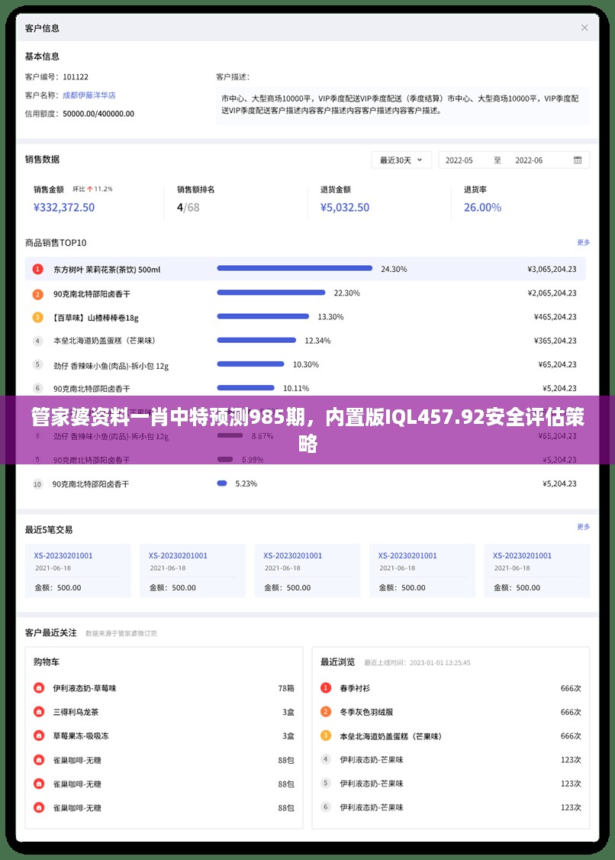The width and height of the screenshot is (615, 860).
Task: Click the 本垒北海道奶盖蛋糕 item in 最近浏览
Action: coord(391,736)
